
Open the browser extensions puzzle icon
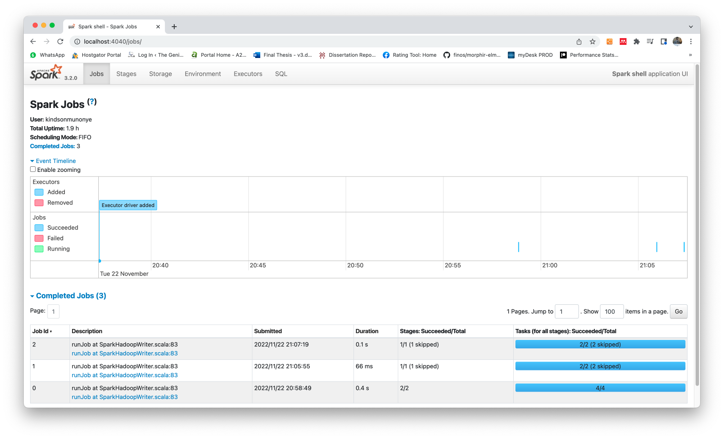637,41
